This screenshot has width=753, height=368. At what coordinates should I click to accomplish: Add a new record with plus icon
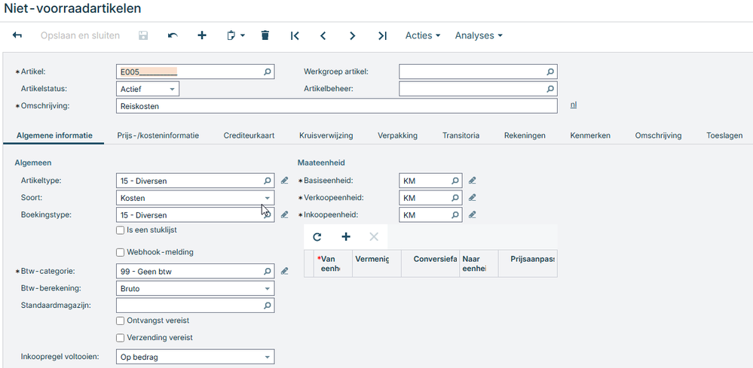(202, 35)
